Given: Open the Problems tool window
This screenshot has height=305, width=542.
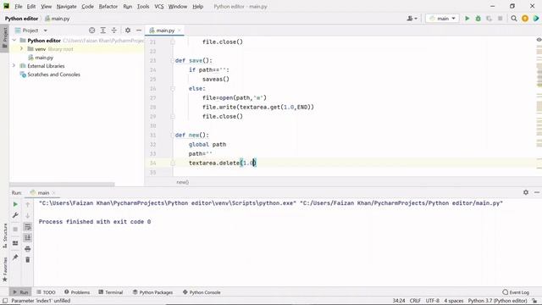Looking at the screenshot, I should coord(77,292).
